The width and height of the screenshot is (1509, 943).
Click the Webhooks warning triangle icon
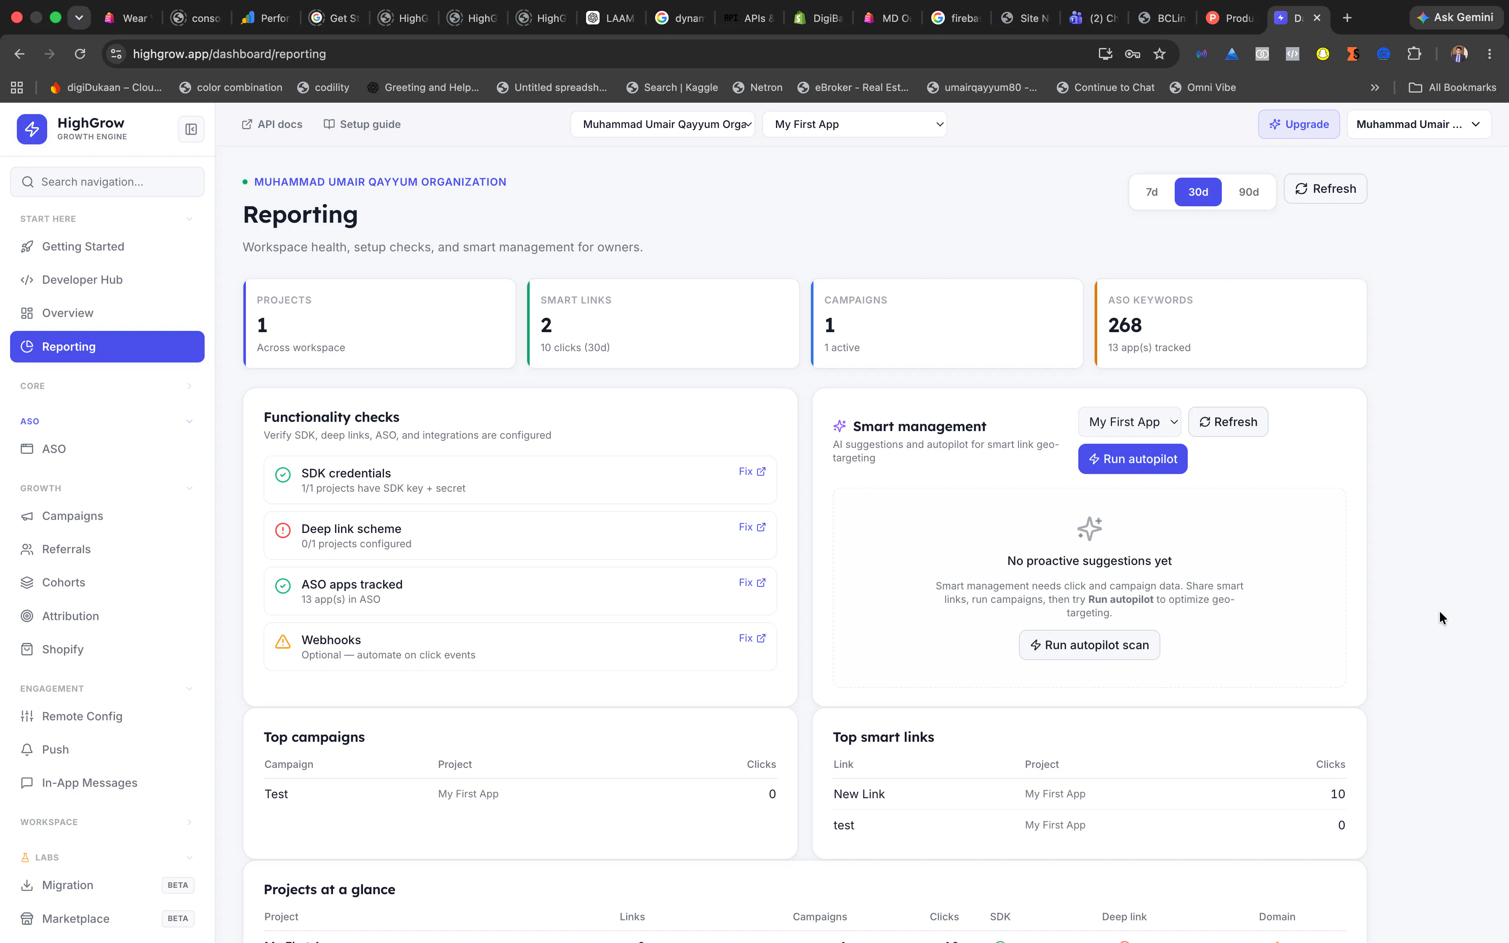coord(283,642)
